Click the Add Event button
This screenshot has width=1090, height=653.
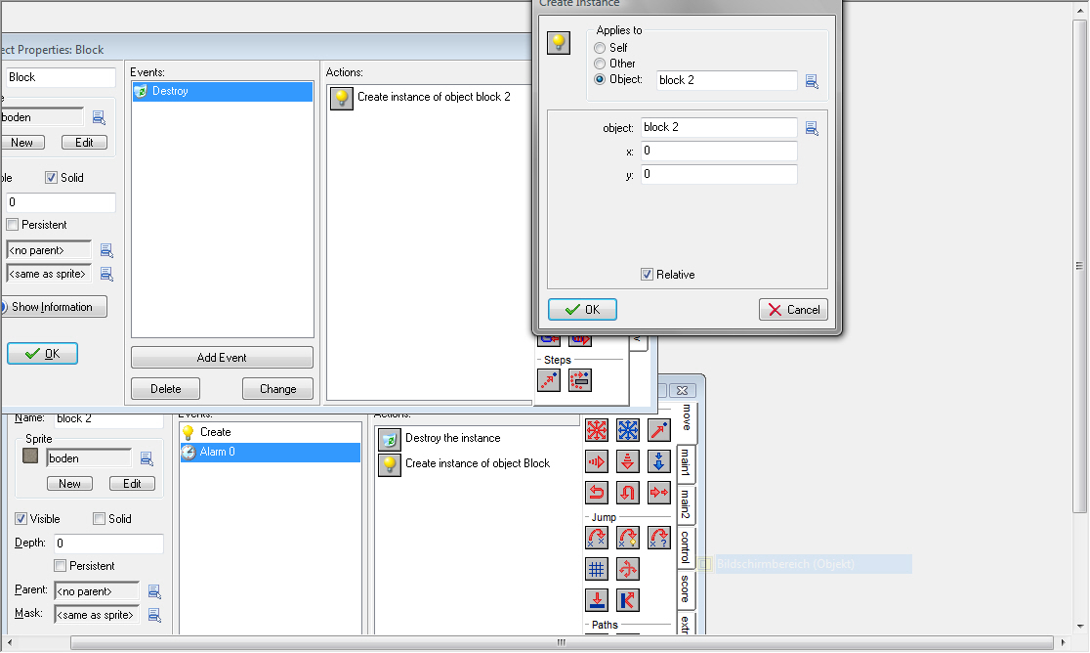(x=222, y=358)
